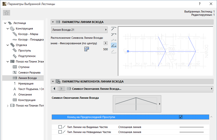This screenshot has width=217, height=140.
Task: Click the parameter list scroll-up arrow
Action: [211, 117]
